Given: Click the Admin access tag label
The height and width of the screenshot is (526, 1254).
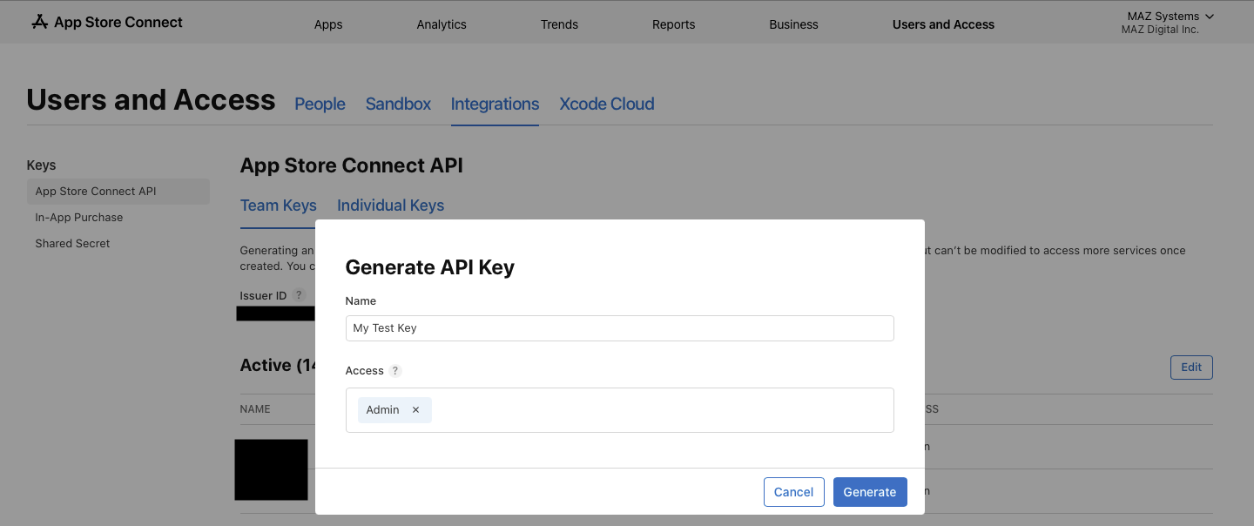Looking at the screenshot, I should point(383,410).
